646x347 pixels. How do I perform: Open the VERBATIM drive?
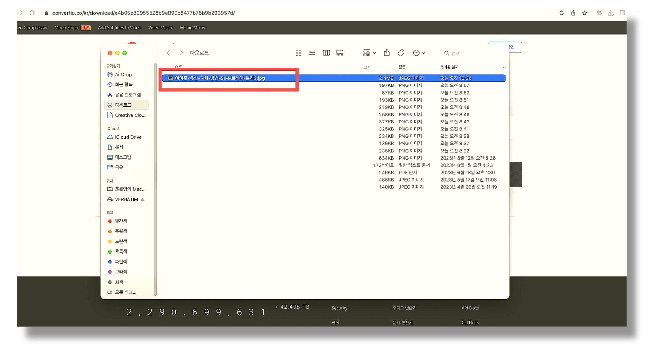[123, 199]
